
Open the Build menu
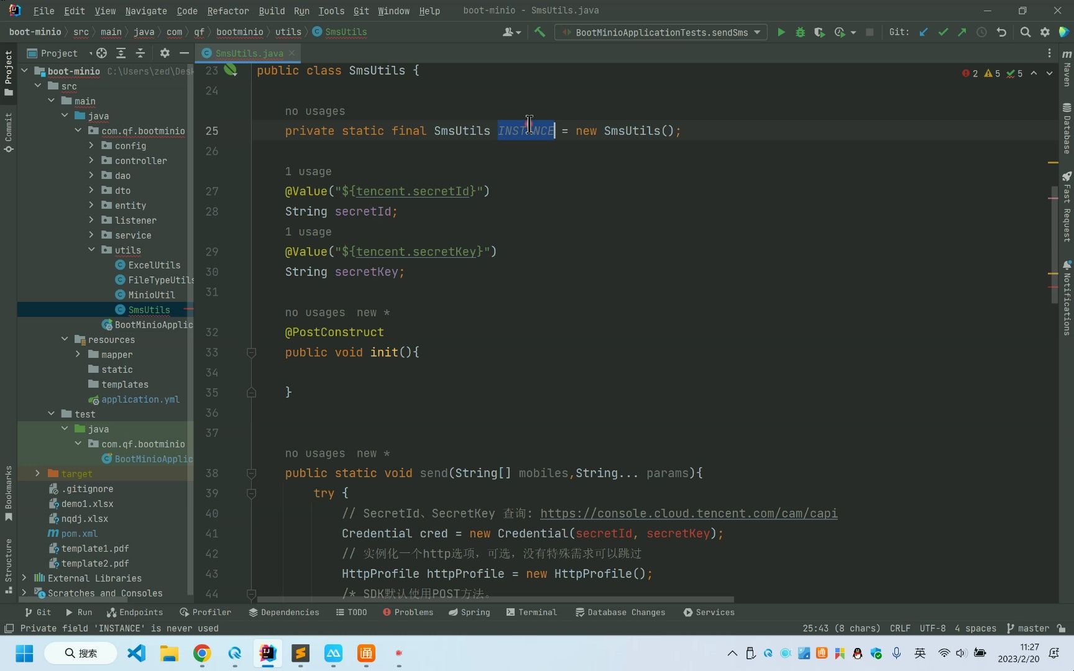point(272,11)
